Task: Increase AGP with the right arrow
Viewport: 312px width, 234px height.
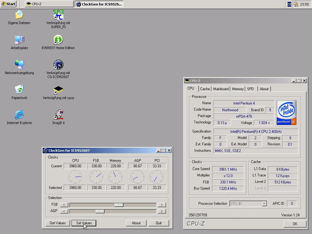Action: point(162,211)
